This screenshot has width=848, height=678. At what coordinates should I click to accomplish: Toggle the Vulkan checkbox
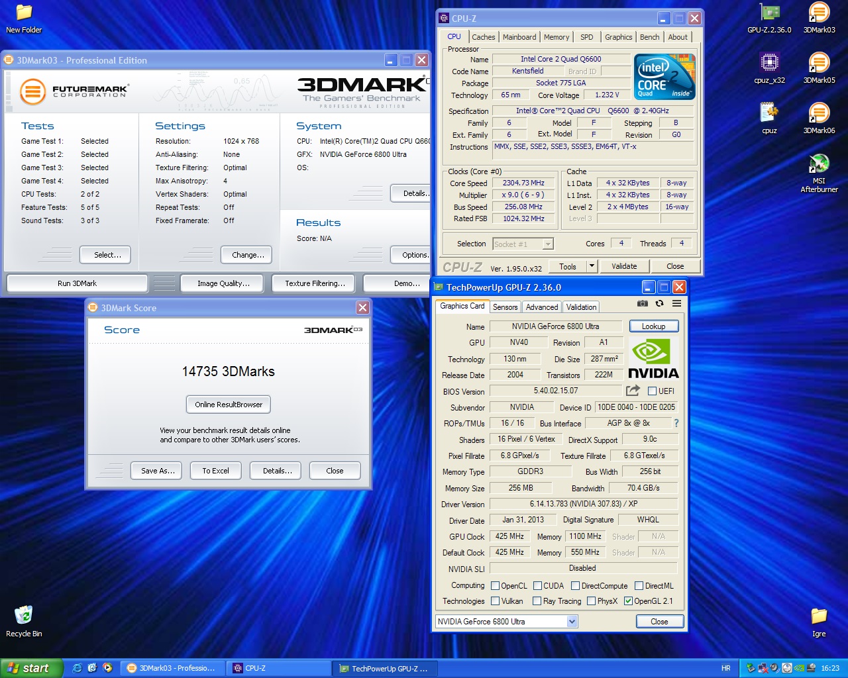point(495,601)
